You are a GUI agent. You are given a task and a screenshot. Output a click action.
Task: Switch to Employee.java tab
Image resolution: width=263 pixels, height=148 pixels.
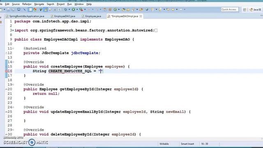(x=92, y=16)
